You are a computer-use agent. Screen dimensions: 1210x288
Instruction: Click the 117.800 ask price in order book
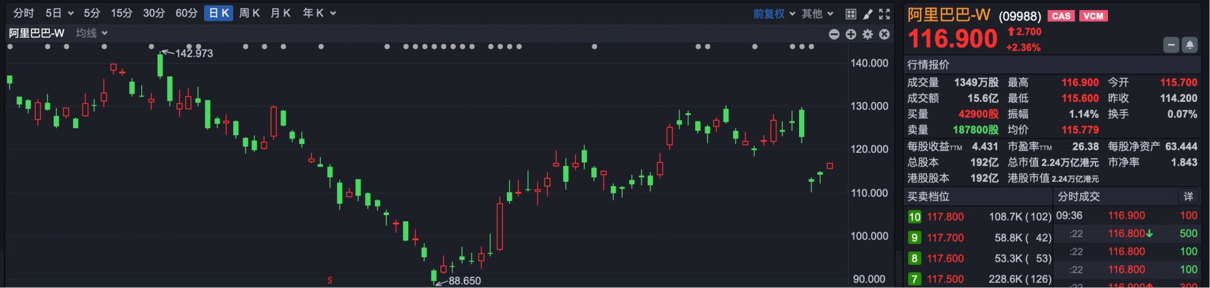(945, 217)
